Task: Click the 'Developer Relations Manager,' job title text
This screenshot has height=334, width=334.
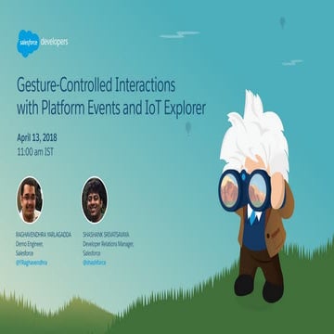Action: [x=108, y=244]
